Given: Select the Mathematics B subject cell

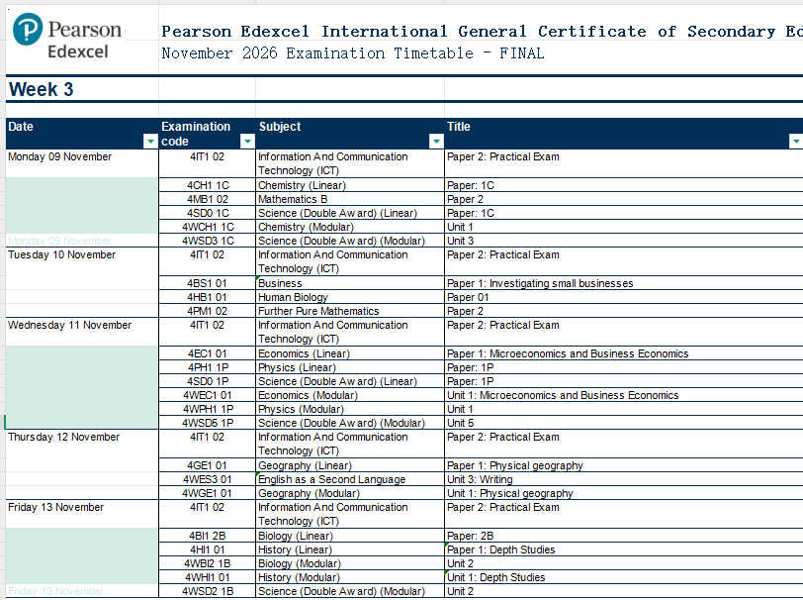Looking at the screenshot, I should coord(350,199).
